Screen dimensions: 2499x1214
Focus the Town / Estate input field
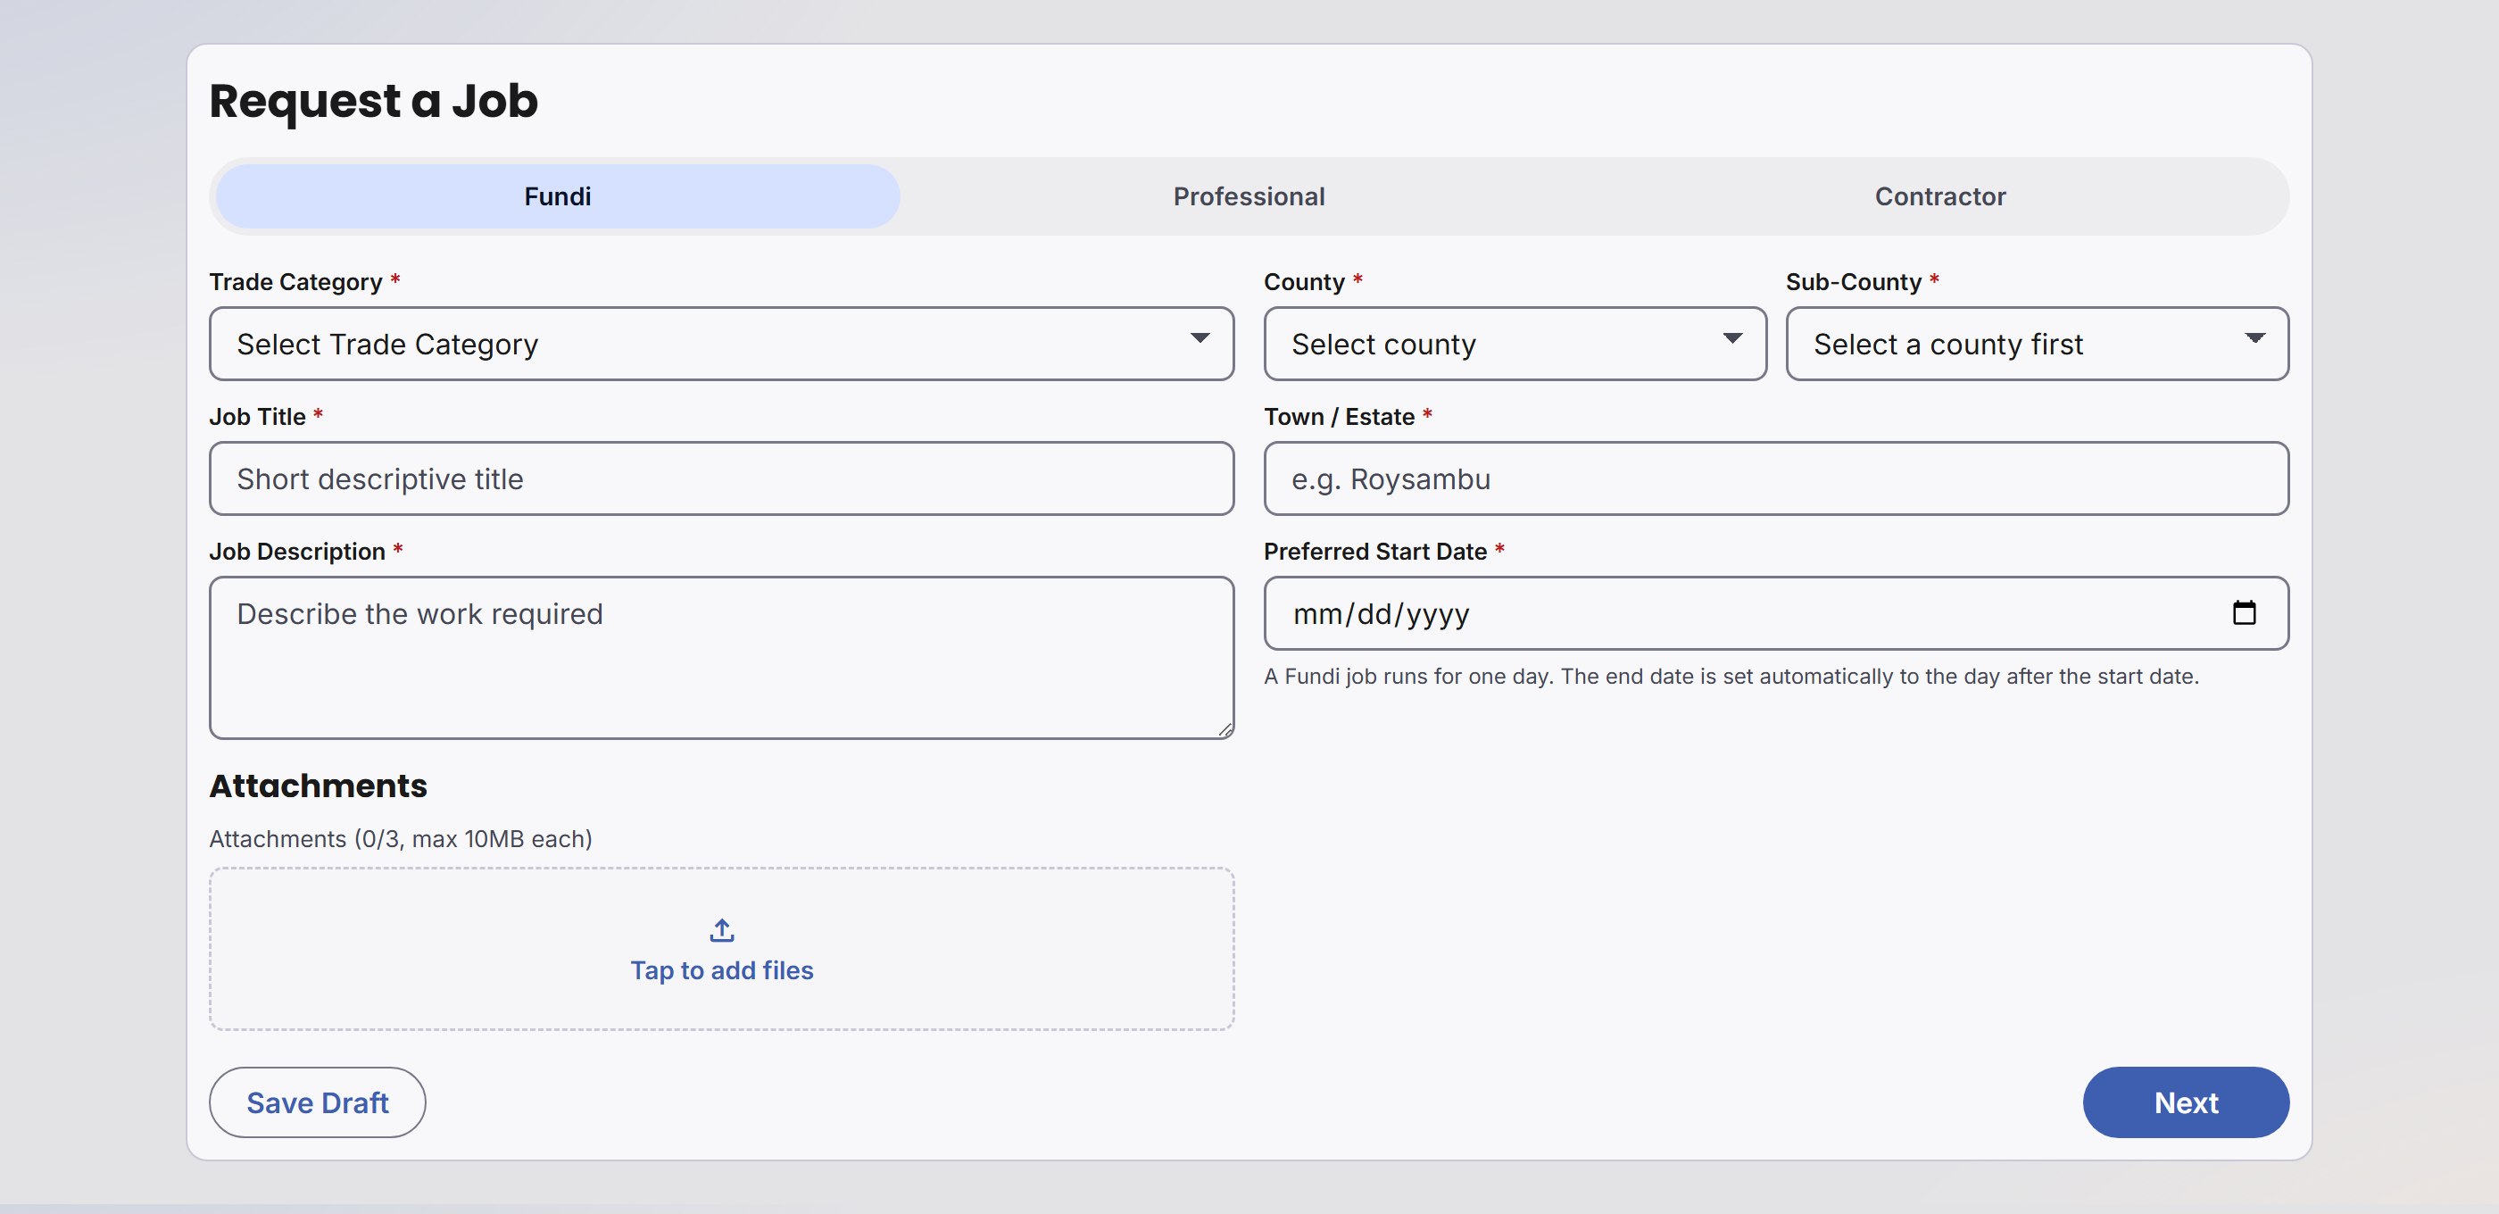(x=1776, y=478)
